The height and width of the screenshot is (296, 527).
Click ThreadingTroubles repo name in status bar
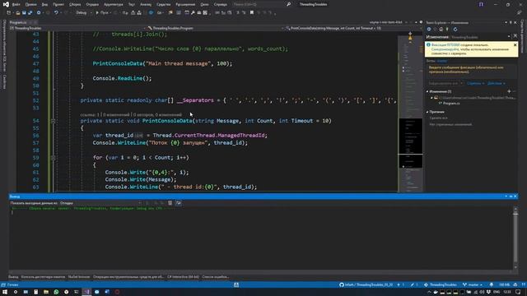[441, 284]
